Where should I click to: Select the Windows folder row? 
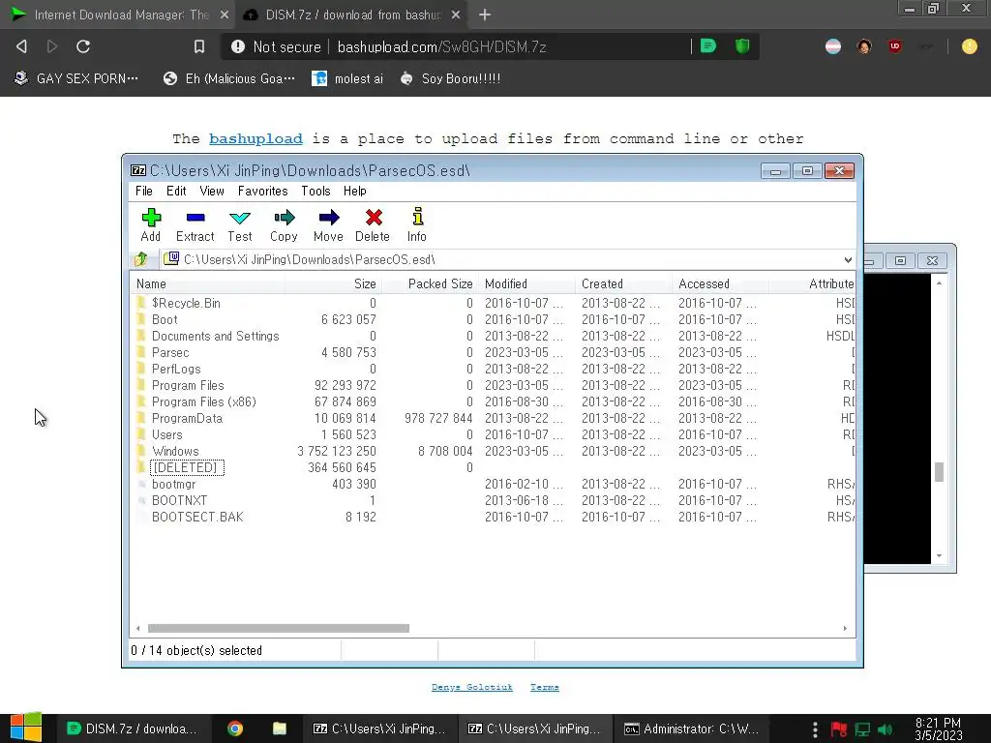click(x=493, y=451)
